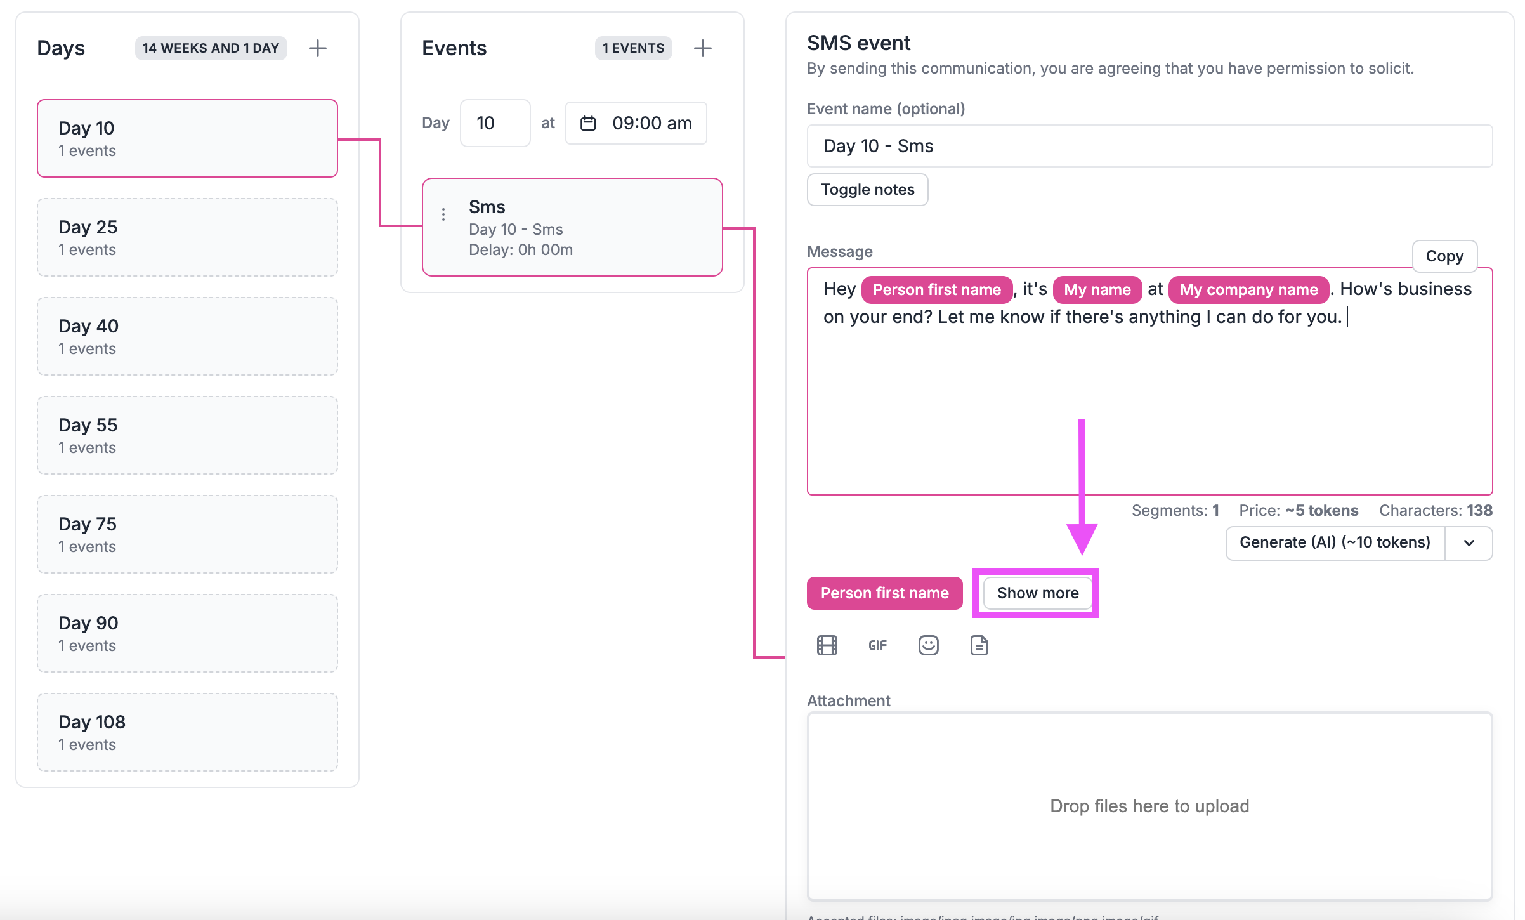Screen dimensions: 1525x920
Task: Click the document template icon
Action: point(979,645)
